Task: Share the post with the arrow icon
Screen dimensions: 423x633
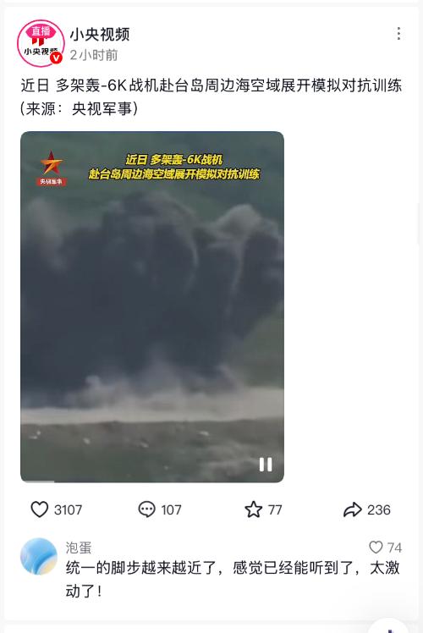Action: (x=353, y=509)
